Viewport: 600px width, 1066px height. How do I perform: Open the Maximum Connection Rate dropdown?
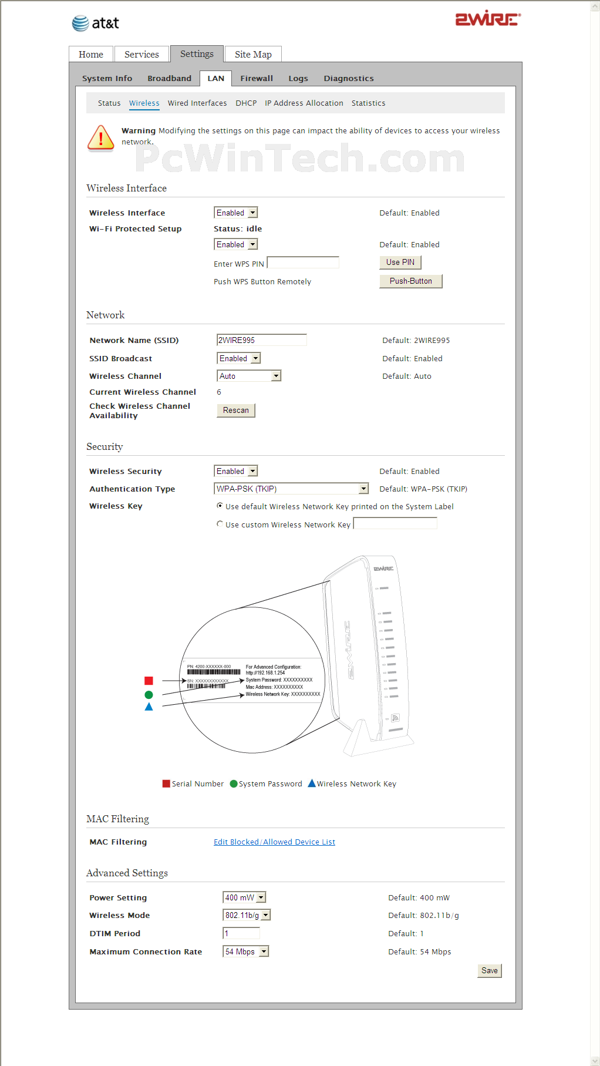246,951
